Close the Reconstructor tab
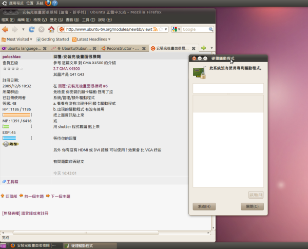Viewport: 308px width, 249px height. tap(144, 48)
